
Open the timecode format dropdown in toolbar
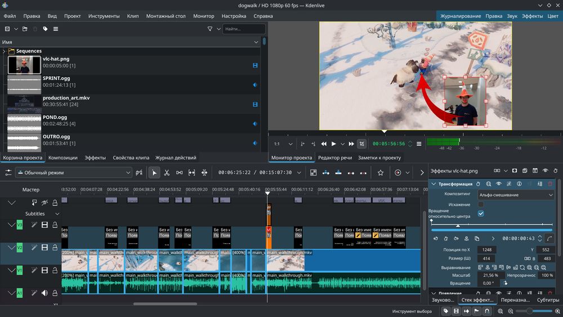point(299,173)
